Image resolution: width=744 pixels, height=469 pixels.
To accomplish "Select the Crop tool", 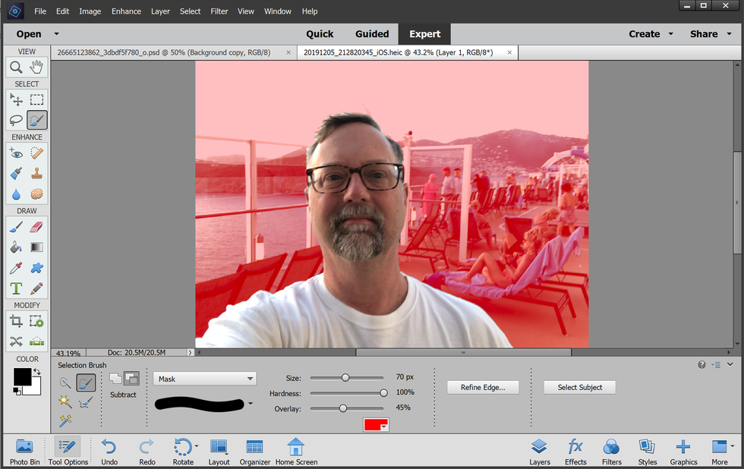I will (16, 321).
